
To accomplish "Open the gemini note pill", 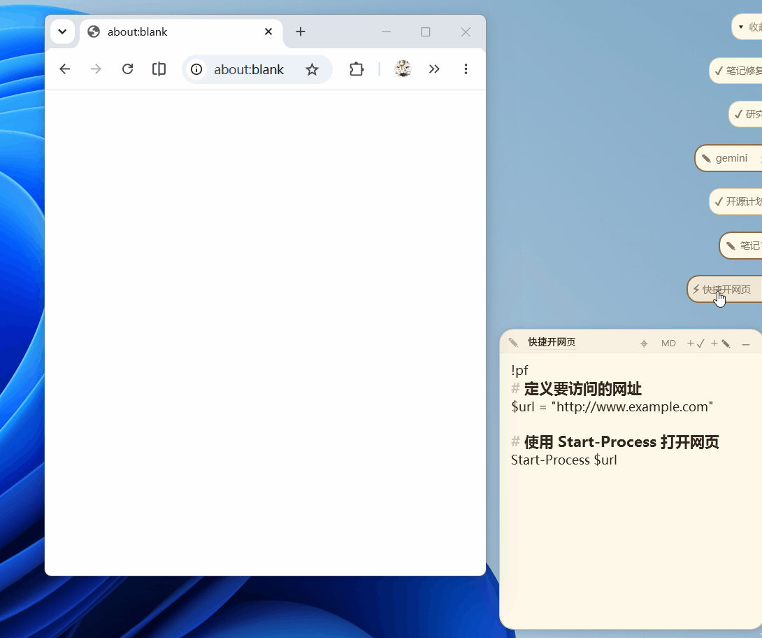I will click(728, 158).
